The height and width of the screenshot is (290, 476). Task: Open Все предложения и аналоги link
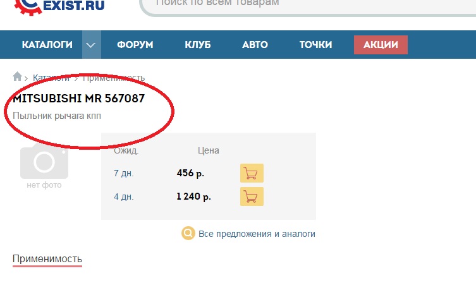(257, 234)
